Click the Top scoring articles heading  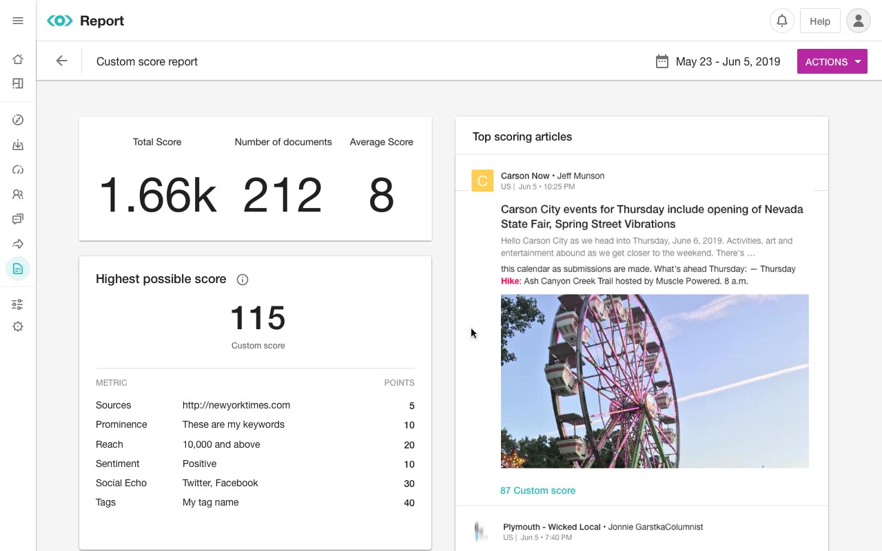(522, 136)
